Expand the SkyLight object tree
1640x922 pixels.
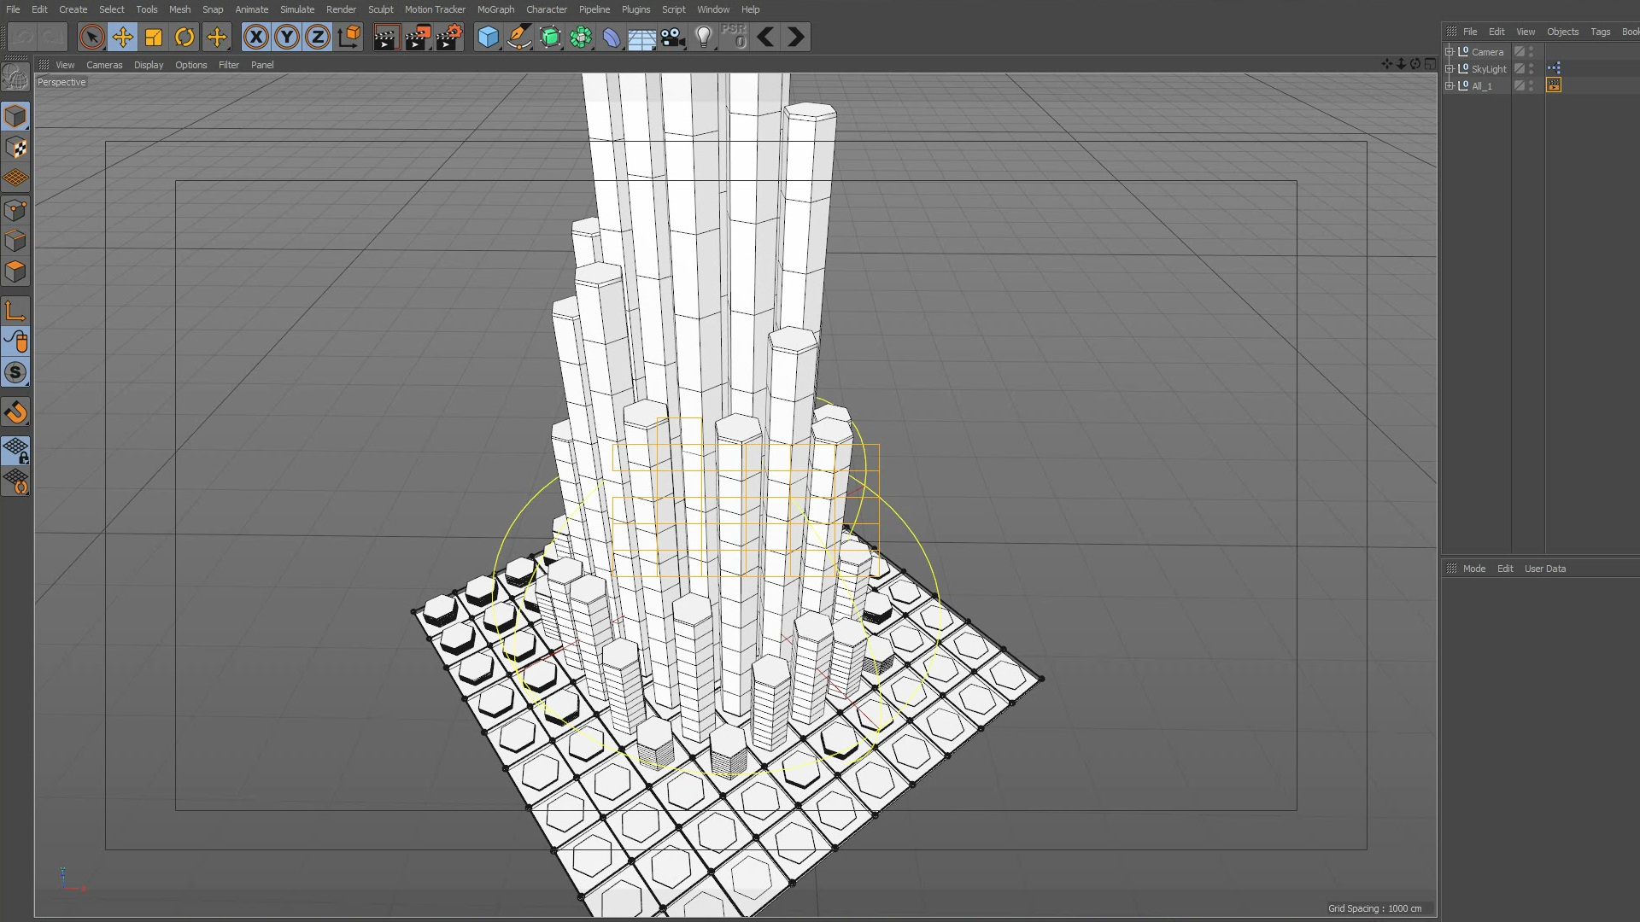1450,68
